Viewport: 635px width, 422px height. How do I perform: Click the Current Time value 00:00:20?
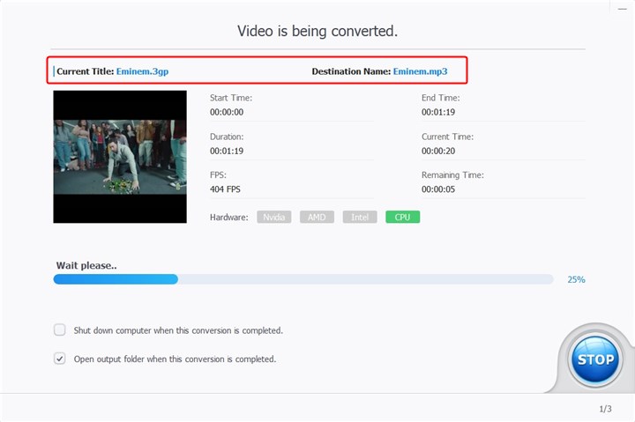[x=438, y=151]
